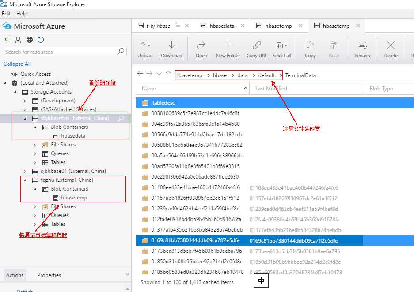Click the Upload toolbar button
The image size is (414, 292).
coord(144,49)
